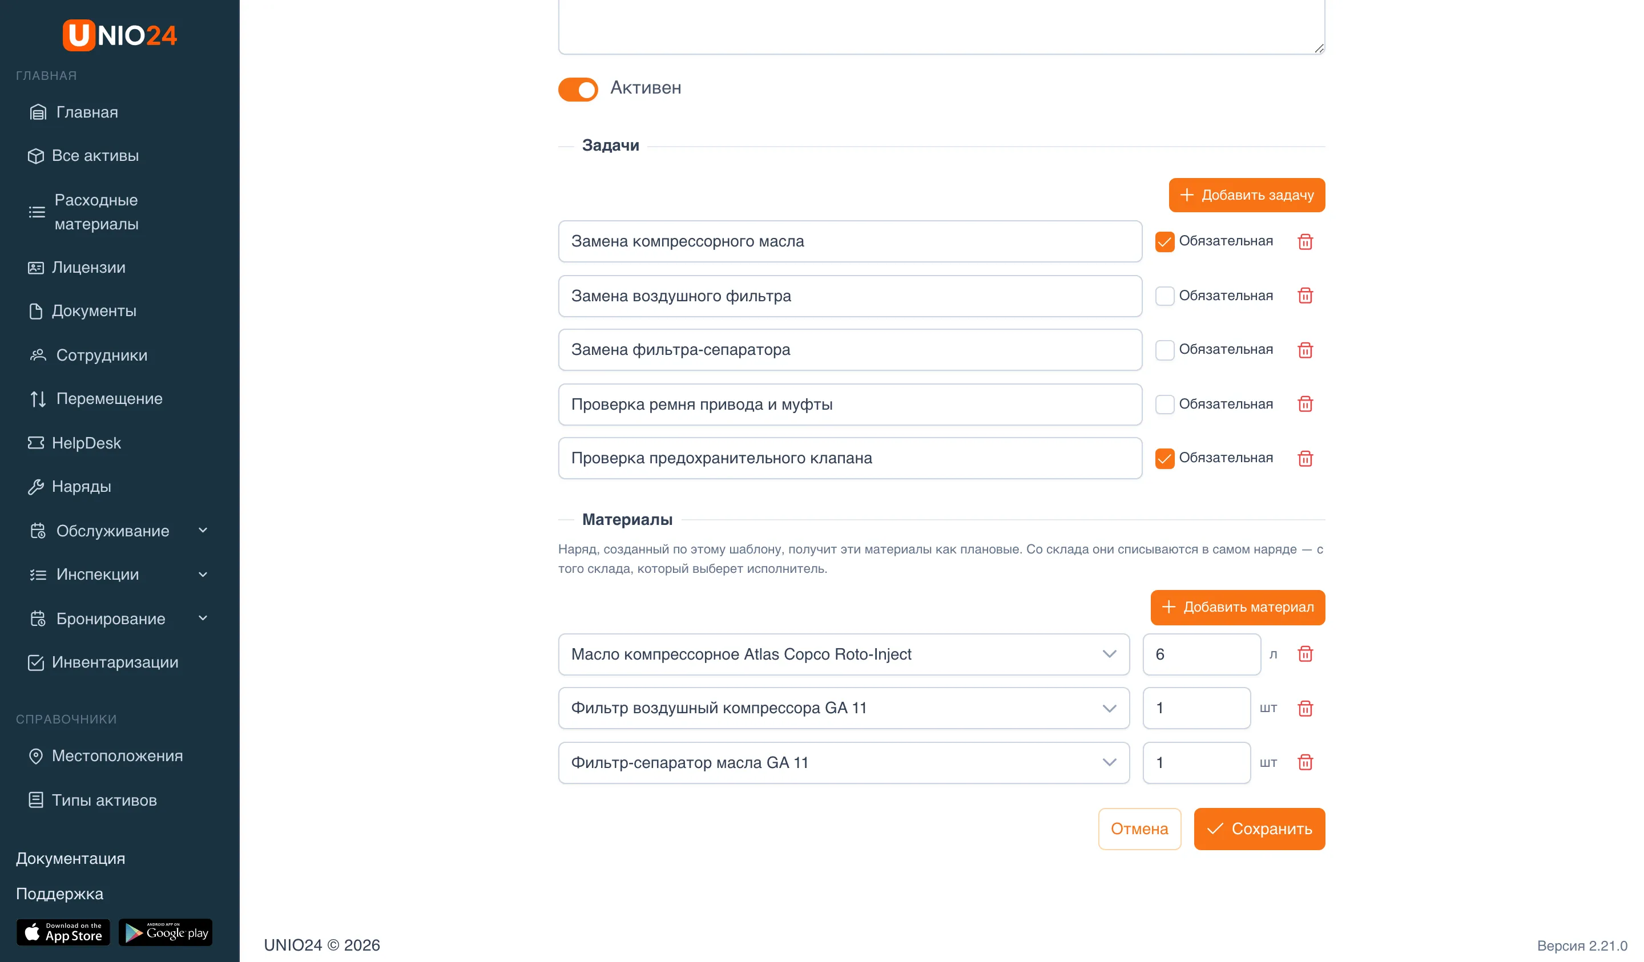Open the Документация link
The image size is (1644, 962).
(x=70, y=858)
